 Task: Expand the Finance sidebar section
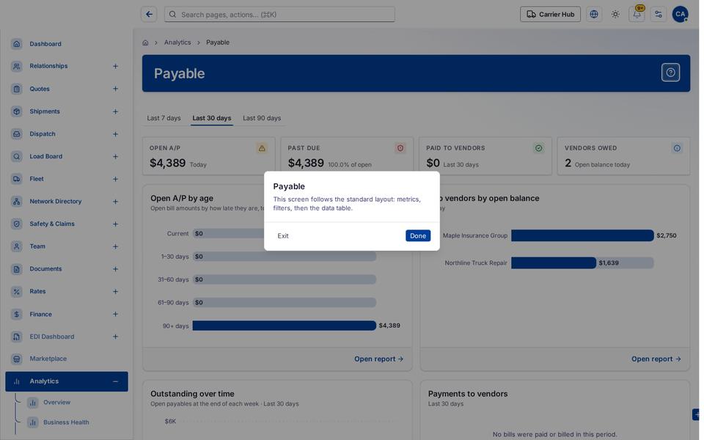(x=115, y=315)
